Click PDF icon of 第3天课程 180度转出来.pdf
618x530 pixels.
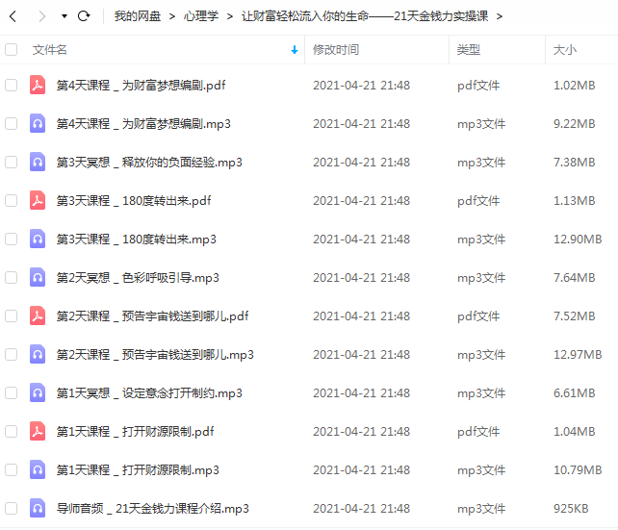click(38, 200)
